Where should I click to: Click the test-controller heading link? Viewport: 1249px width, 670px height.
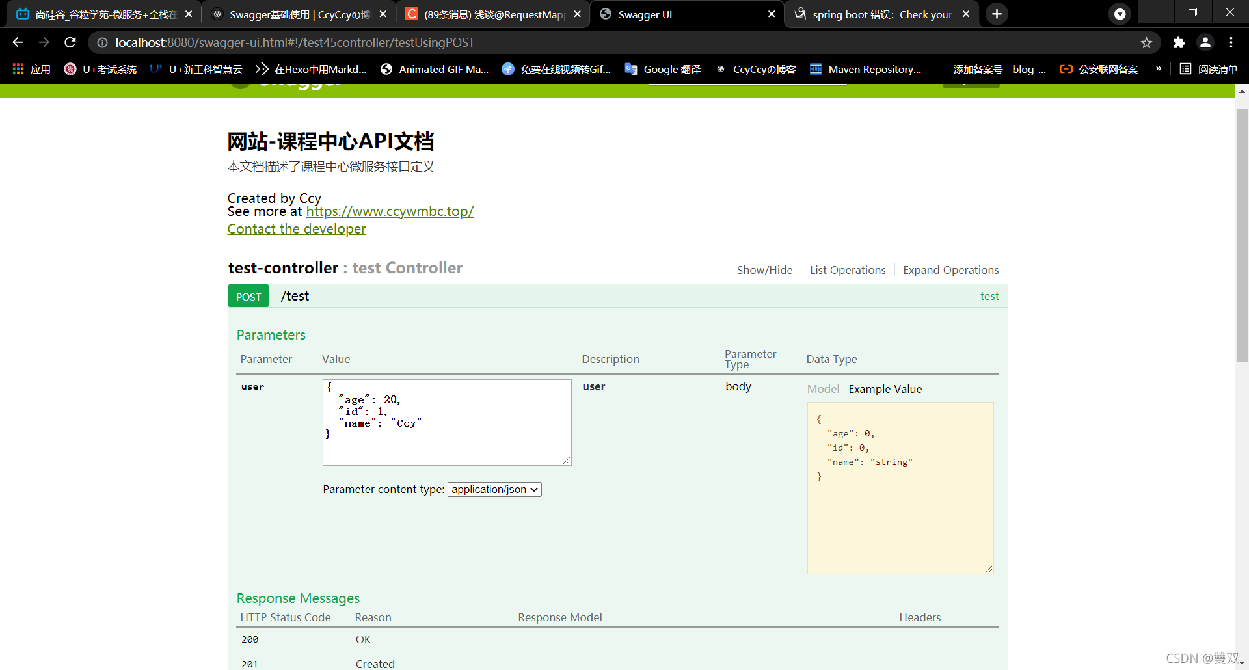283,268
